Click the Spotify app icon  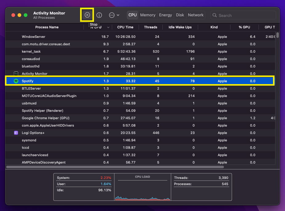tap(16, 81)
